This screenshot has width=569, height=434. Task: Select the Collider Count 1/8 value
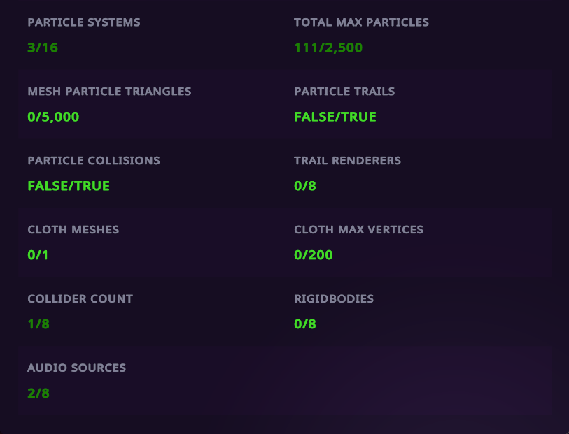pos(38,324)
